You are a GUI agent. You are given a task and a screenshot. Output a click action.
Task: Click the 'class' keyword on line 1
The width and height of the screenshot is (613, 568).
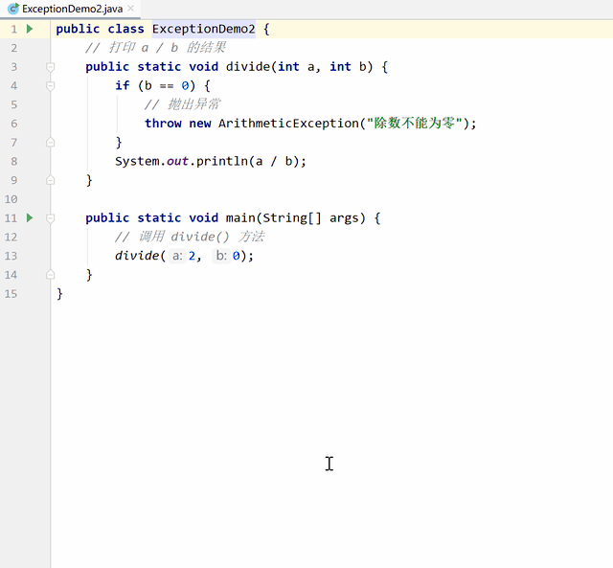pyautogui.click(x=125, y=29)
